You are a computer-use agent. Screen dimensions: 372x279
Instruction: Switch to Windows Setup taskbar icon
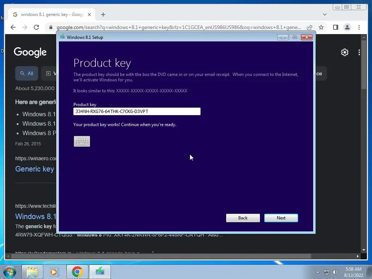click(x=100, y=272)
